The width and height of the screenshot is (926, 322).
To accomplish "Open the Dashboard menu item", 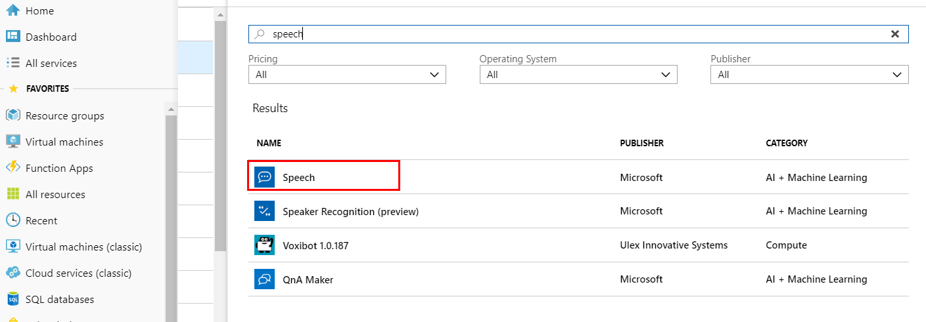I will 51,37.
